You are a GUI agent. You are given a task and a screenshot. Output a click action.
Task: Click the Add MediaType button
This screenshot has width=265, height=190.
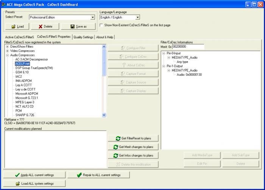coord(202,155)
